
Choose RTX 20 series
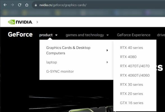[x=132, y=94]
